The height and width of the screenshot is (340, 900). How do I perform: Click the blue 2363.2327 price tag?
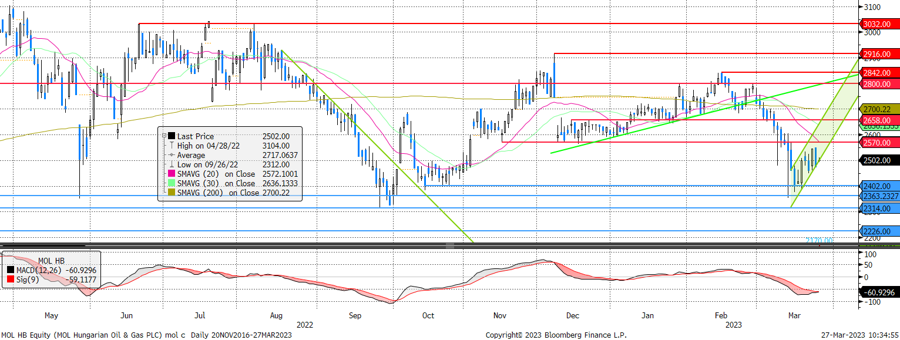(879, 196)
